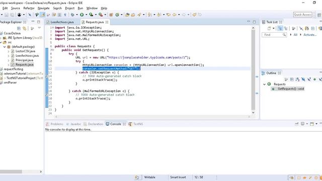The image size is (322, 181).
Task: Click the Back navigation arrow icon
Action: (175, 15)
